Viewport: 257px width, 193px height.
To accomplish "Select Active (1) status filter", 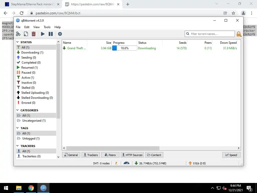I will [x=36, y=78].
